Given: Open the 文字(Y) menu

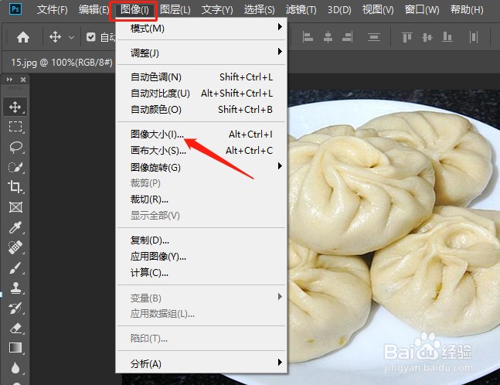Looking at the screenshot, I should pyautogui.click(x=217, y=9).
